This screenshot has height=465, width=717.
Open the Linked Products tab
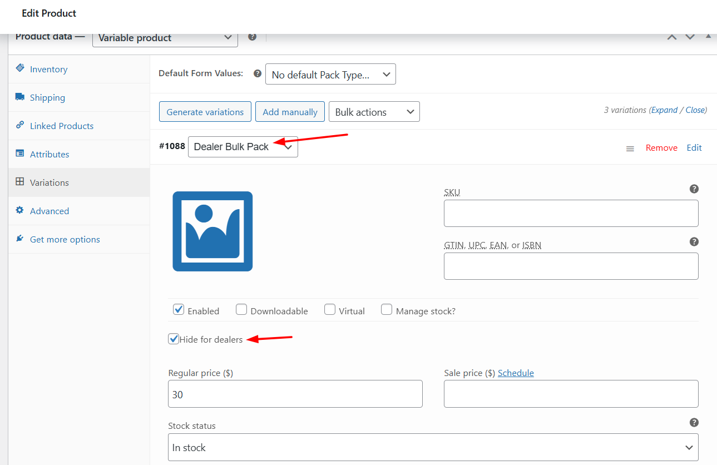79,126
